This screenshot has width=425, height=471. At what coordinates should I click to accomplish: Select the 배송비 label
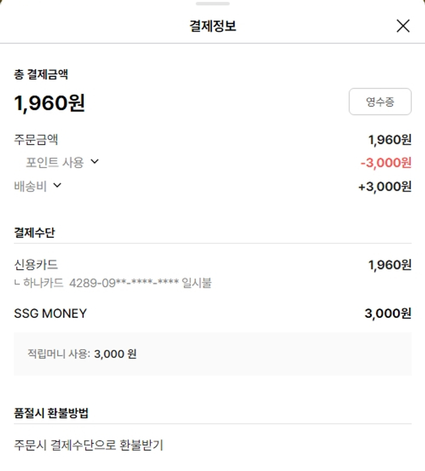pyautogui.click(x=31, y=186)
